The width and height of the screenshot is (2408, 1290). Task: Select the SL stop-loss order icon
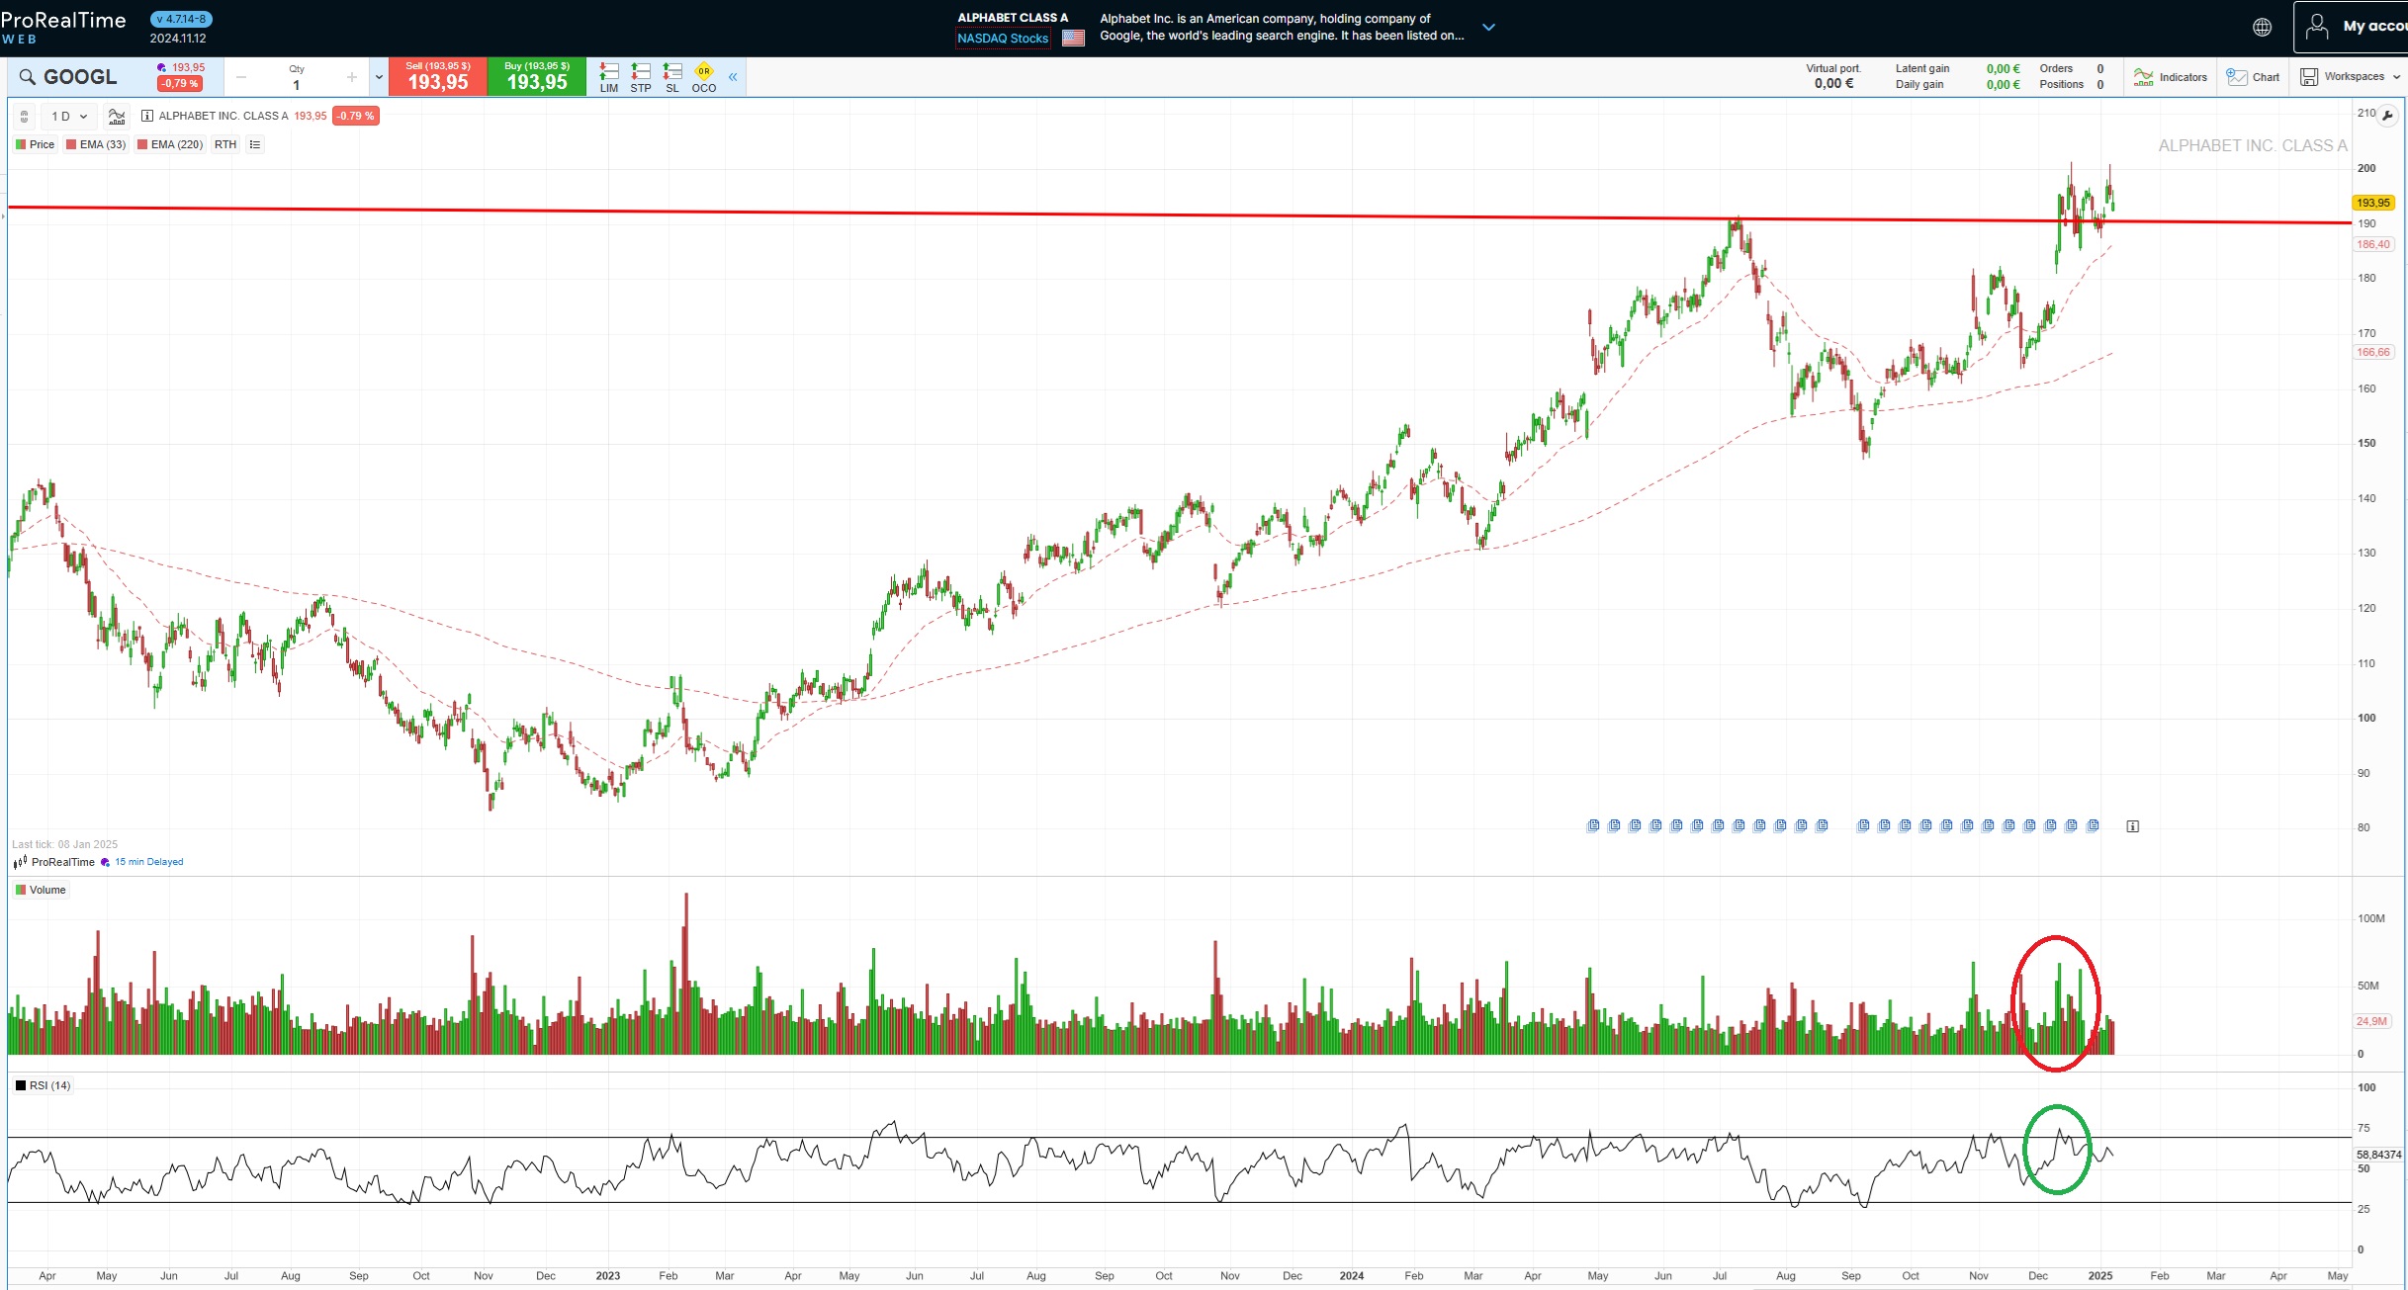click(672, 77)
